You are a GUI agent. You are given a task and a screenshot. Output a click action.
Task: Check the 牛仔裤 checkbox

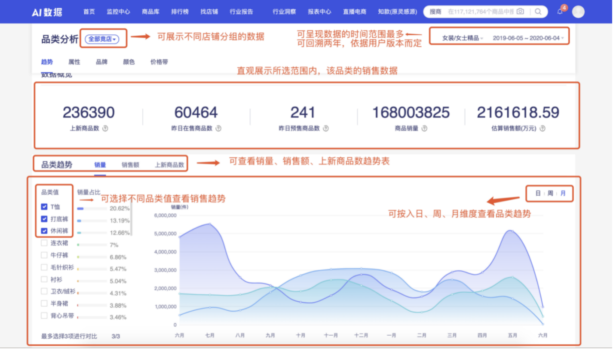coord(44,255)
